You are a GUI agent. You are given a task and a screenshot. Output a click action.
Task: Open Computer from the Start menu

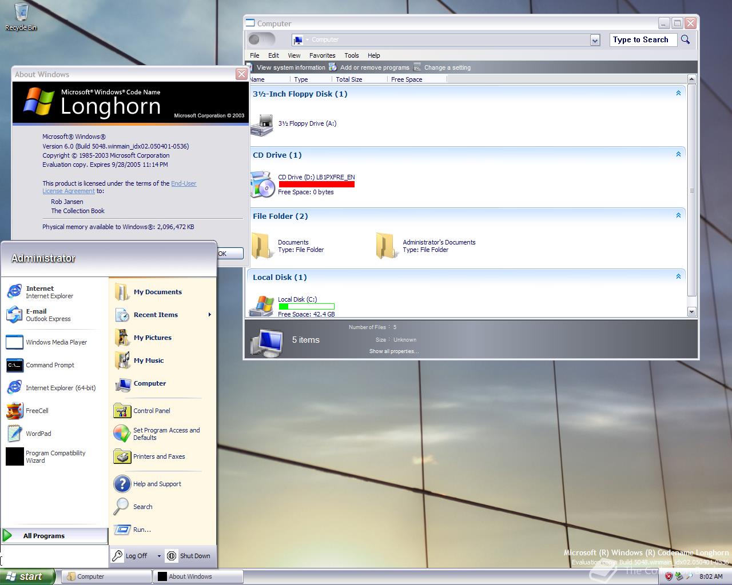[140, 383]
